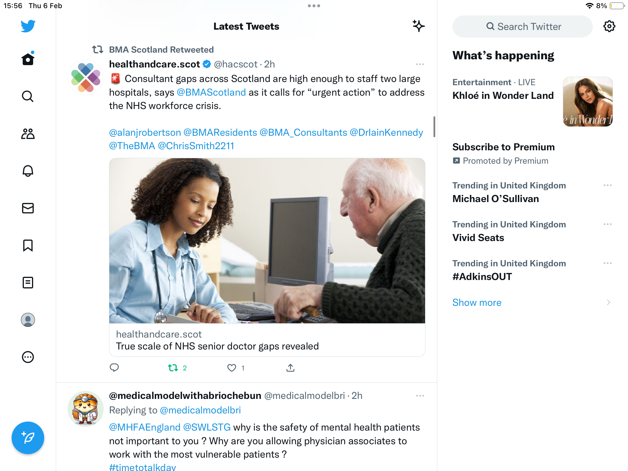Click the timeline scrollbar handle
Image resolution: width=628 pixels, height=471 pixels.
pyautogui.click(x=434, y=127)
